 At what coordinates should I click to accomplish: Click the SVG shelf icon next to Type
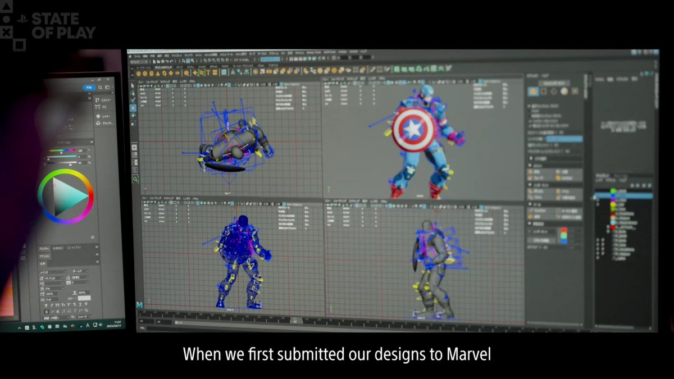point(215,73)
